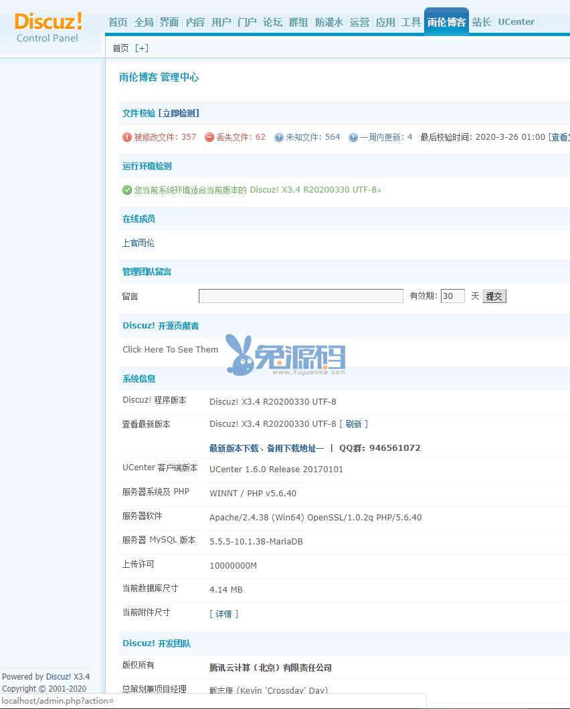570x709 pixels.
Task: Click 管理团队留言 section heading
Action: click(147, 272)
